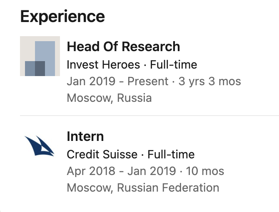The height and width of the screenshot is (212, 279).
Task: Click the Experience section heading
Action: tap(62, 17)
